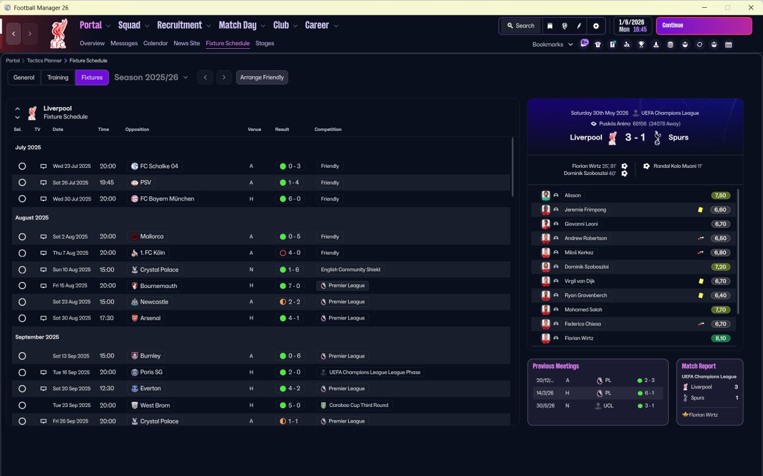
Task: Select the Newcastle fixture radio button
Action: click(22, 302)
